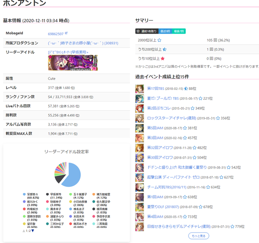Toggle 安部菜々 (60.82%) legend entry in chart
This screenshot has width=259, height=243.
coord(31,196)
